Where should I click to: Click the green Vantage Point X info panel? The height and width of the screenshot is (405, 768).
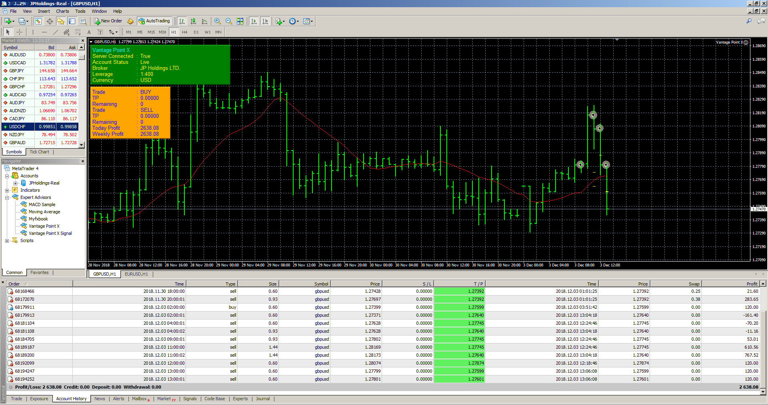[160, 65]
